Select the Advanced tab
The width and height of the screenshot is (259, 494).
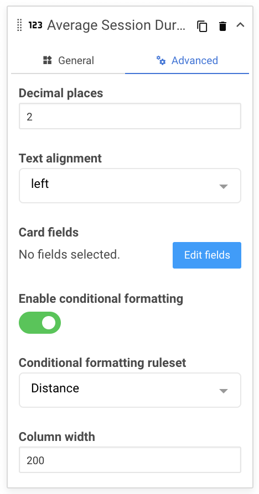(x=187, y=60)
